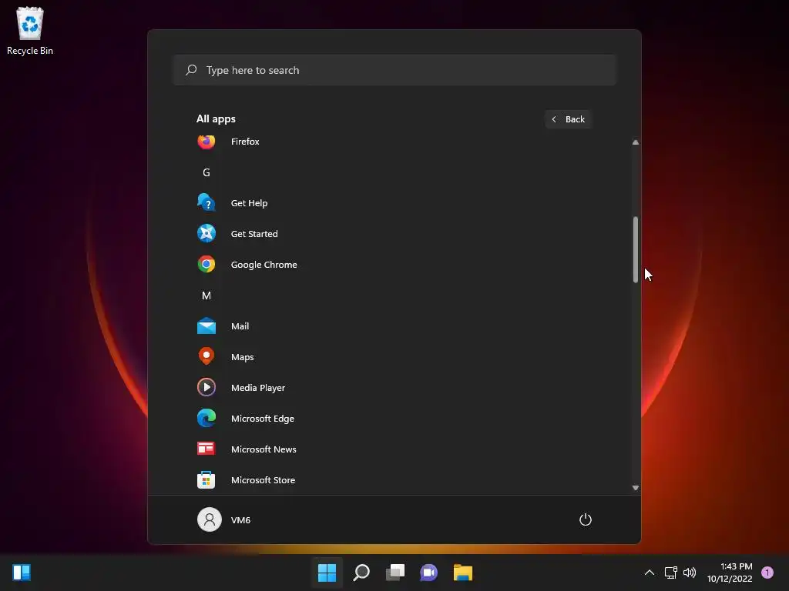The image size is (789, 591).
Task: Click the Get Started text label
Action: tap(254, 234)
